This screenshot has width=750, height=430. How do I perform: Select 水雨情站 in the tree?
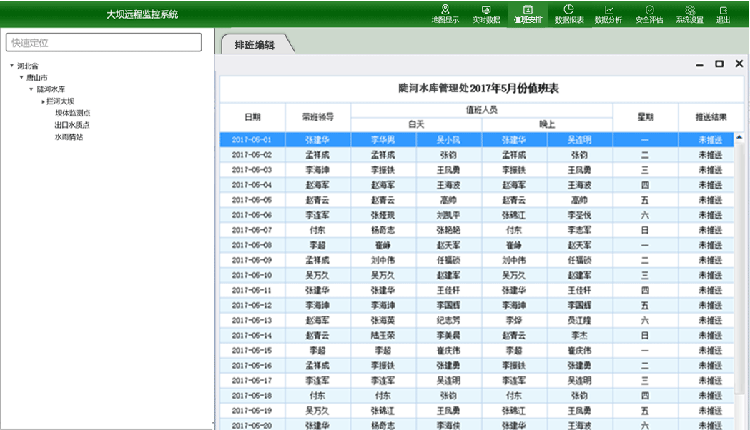69,136
